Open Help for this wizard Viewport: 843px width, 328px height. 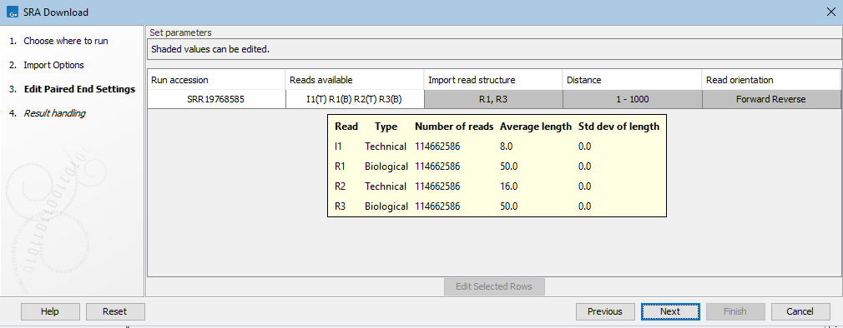50,311
